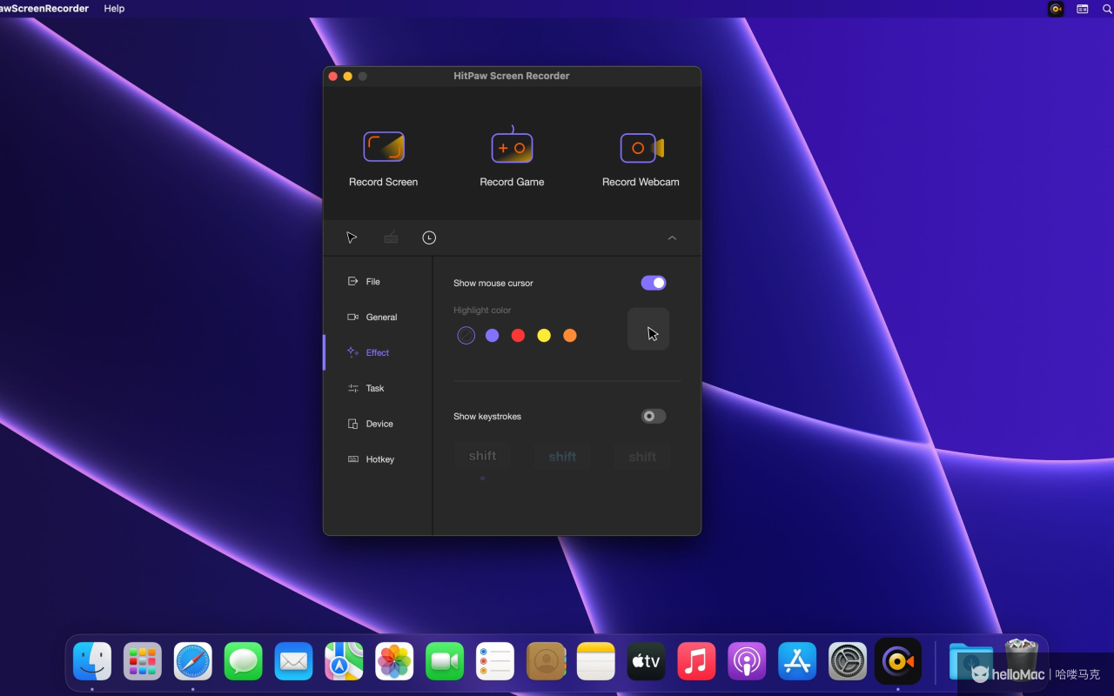This screenshot has height=696, width=1114.
Task: Open Notes from the dock
Action: pos(596,661)
